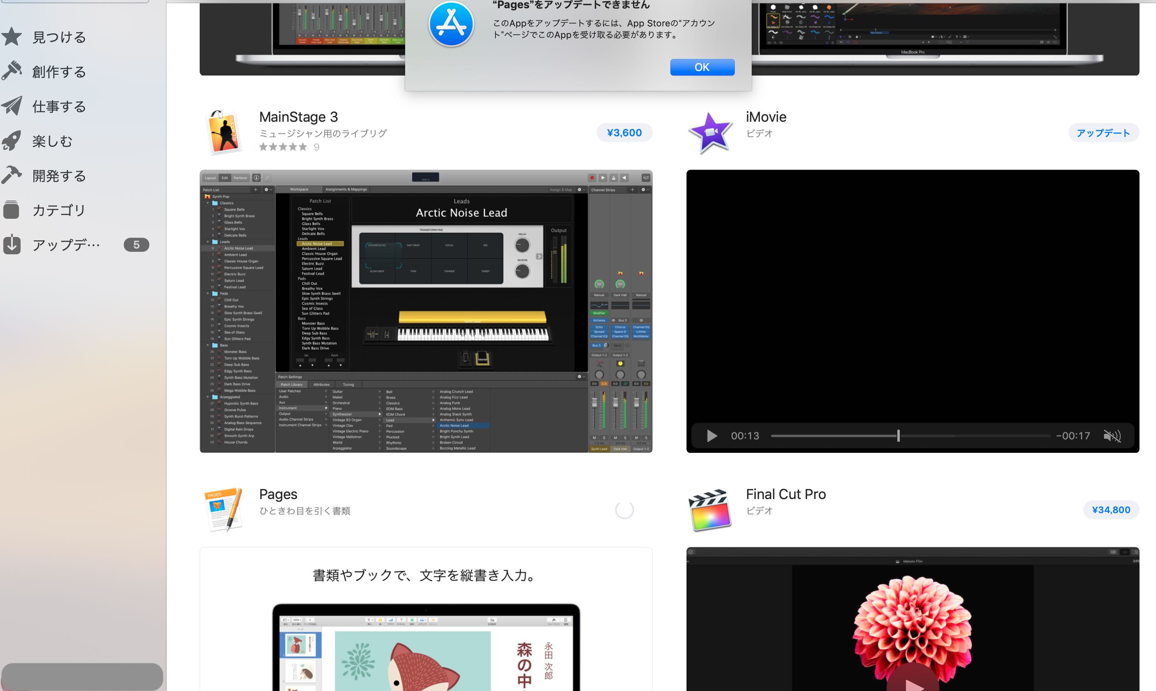Open the アップデート download arrow icon

[12, 245]
